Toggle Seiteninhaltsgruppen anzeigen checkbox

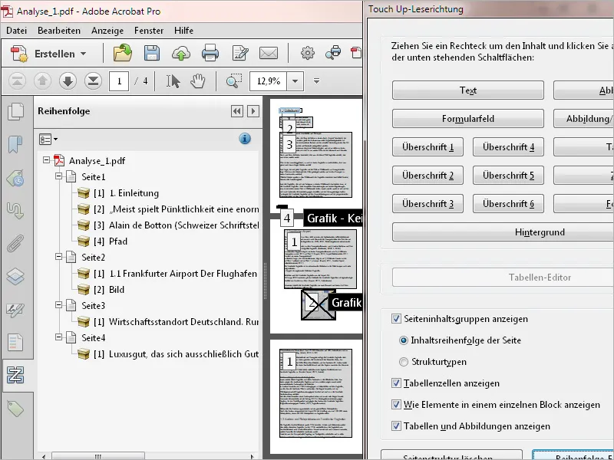tap(396, 319)
